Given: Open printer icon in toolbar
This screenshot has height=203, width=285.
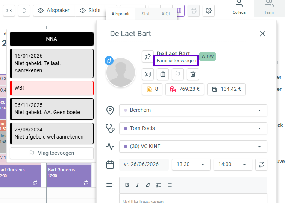Looking at the screenshot, I should [x=194, y=11].
